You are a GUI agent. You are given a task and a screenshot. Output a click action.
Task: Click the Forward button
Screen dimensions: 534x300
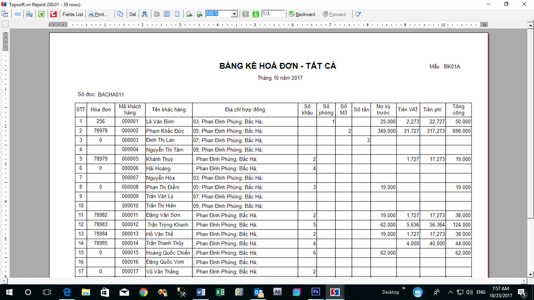tap(334, 14)
